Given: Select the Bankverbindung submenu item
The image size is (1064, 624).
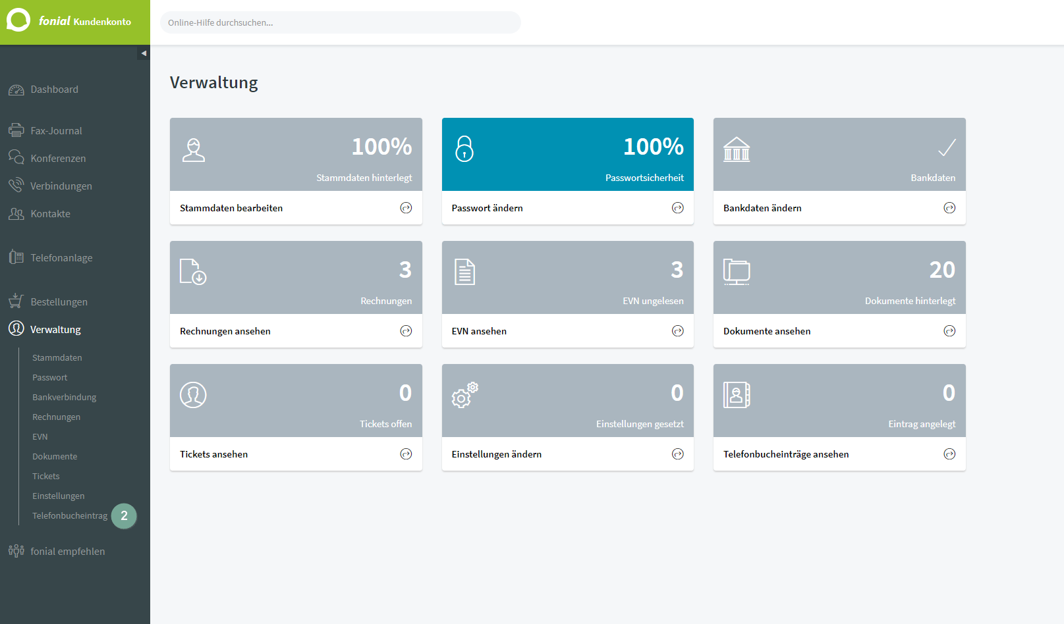Looking at the screenshot, I should pyautogui.click(x=65, y=397).
